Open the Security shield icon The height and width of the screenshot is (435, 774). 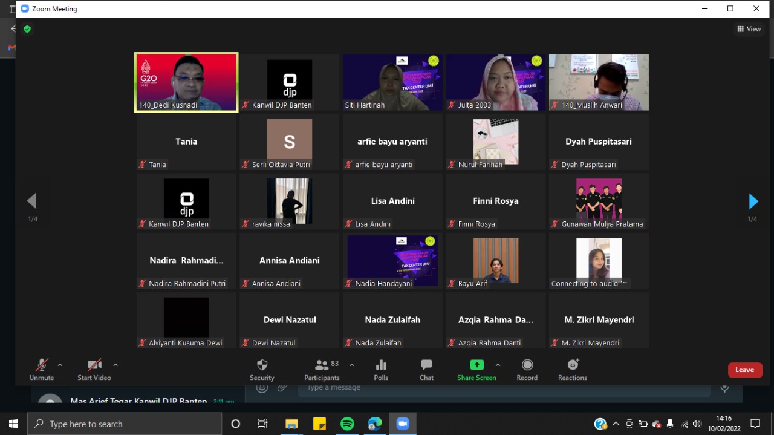262,365
